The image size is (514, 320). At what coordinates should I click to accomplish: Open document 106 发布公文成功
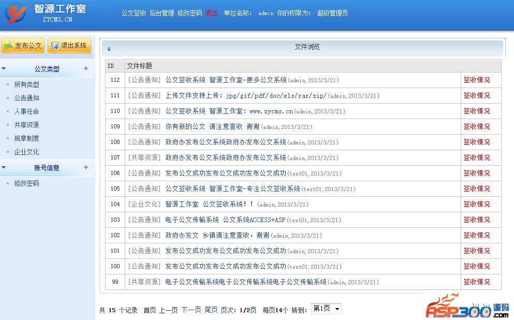(226, 173)
